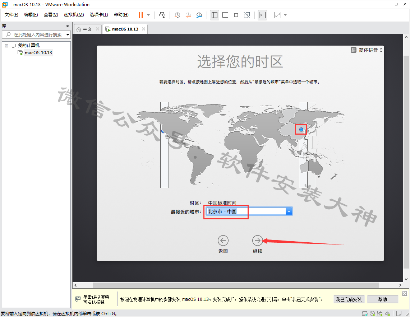Click the 选择您的时区 heading
The width and height of the screenshot is (410, 317).
tap(240, 62)
